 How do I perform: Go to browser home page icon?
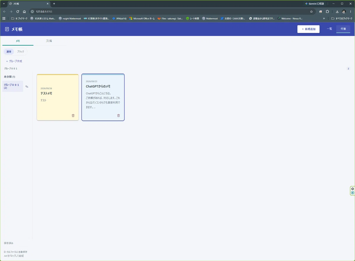tap(24, 12)
